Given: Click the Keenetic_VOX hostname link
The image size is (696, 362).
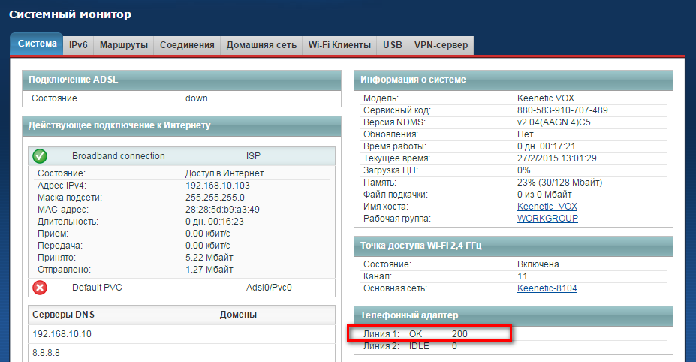Looking at the screenshot, I should pyautogui.click(x=547, y=206).
